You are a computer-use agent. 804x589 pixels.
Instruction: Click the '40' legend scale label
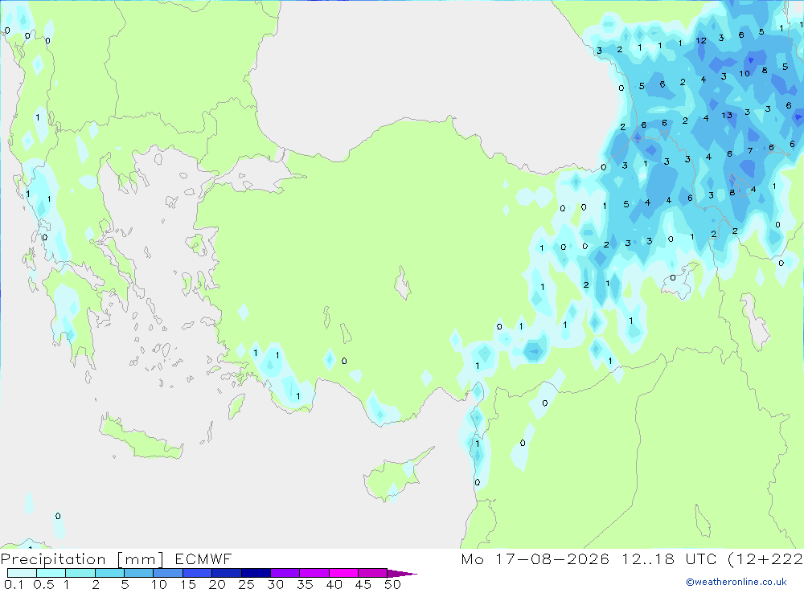pos(334,584)
